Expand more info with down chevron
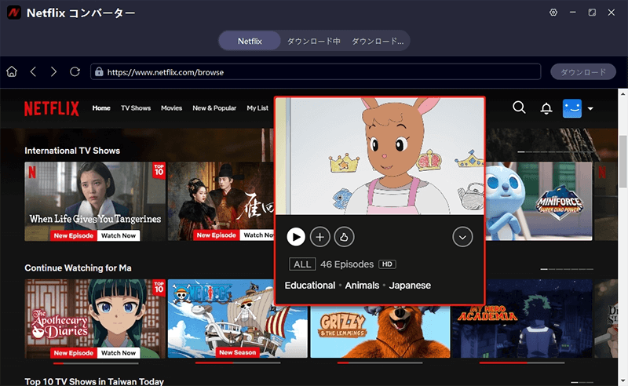This screenshot has width=628, height=386. tap(462, 236)
